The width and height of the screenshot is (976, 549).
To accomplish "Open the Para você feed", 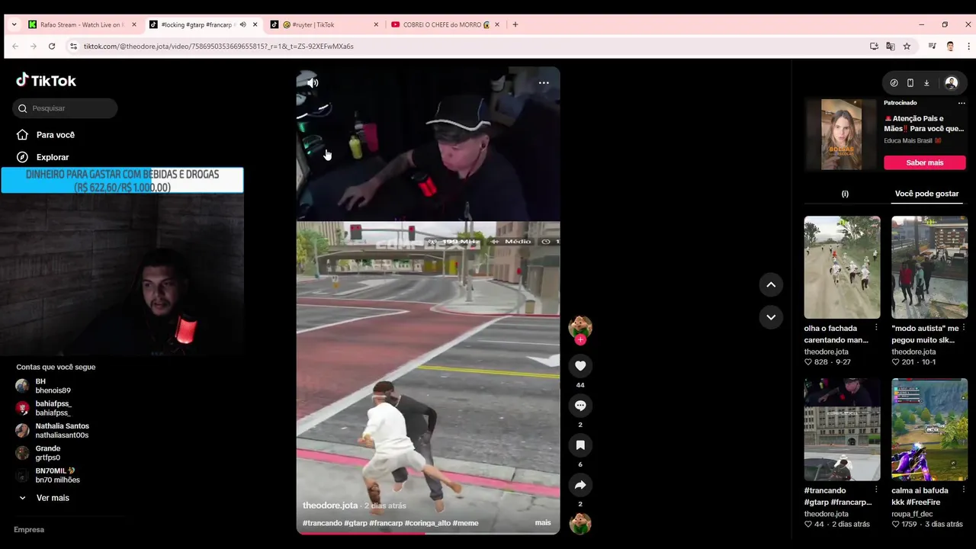I will click(x=46, y=135).
